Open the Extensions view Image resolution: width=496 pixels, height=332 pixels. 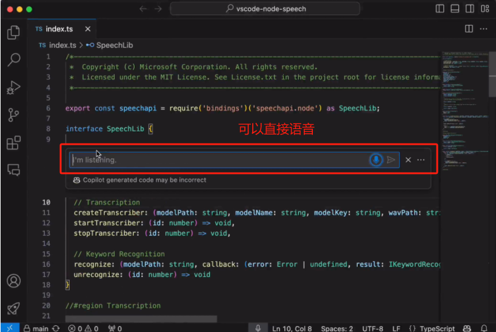tap(13, 143)
